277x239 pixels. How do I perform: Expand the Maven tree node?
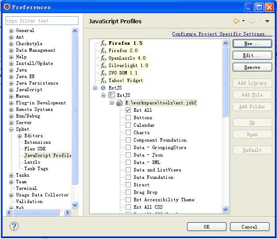11,96
